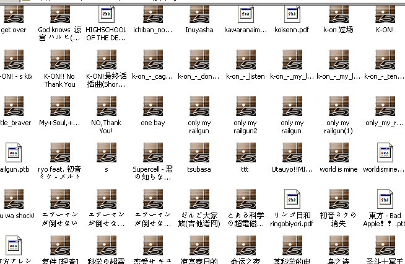This screenshot has width=405, height=264.
Task: Select the 命运之夜 file icon
Action: pyautogui.click(x=246, y=245)
